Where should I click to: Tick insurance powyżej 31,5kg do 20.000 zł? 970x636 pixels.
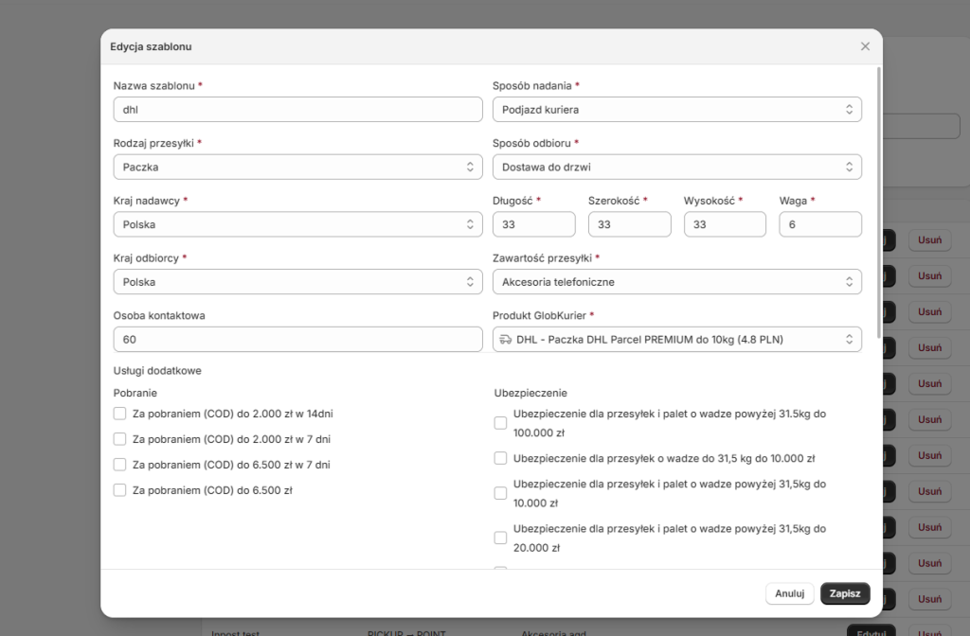(500, 538)
